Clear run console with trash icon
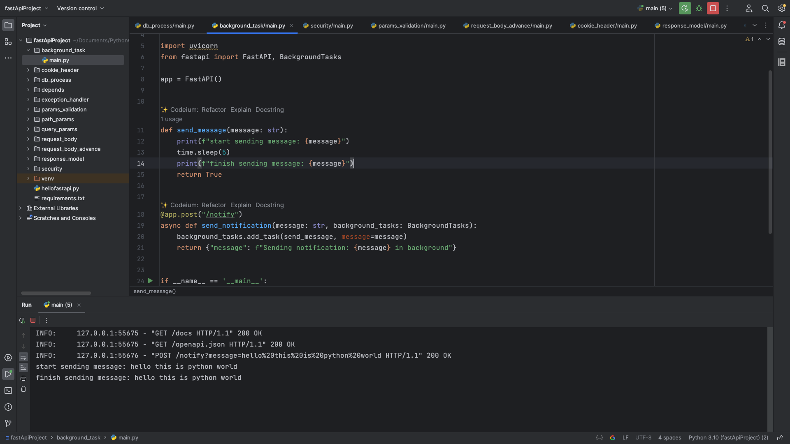 pos(23,389)
